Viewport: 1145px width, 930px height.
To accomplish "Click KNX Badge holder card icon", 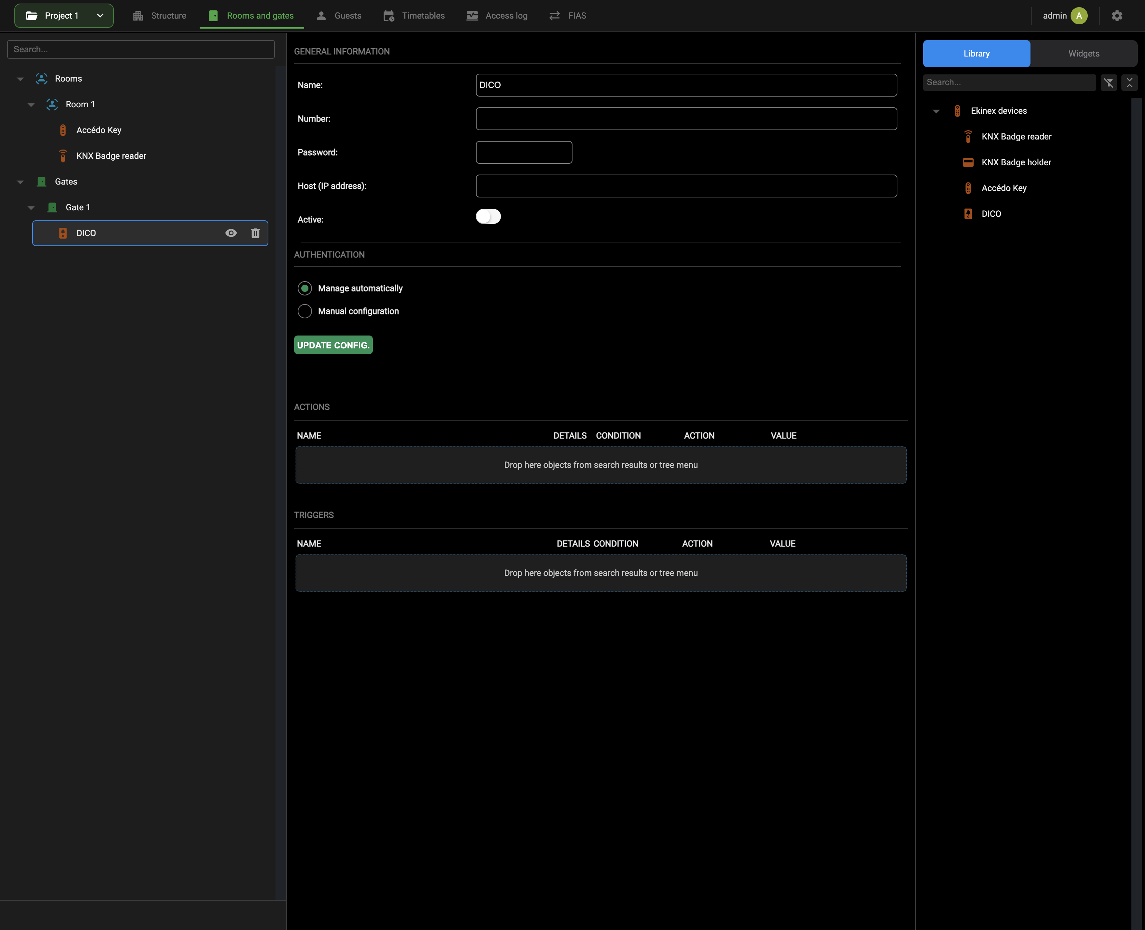I will point(968,162).
